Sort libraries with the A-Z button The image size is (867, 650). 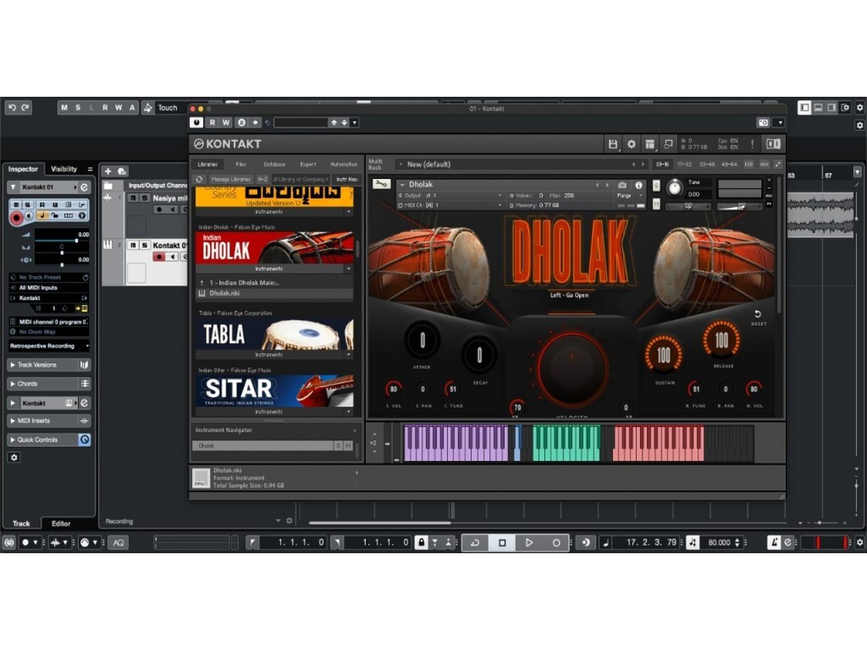[x=262, y=179]
